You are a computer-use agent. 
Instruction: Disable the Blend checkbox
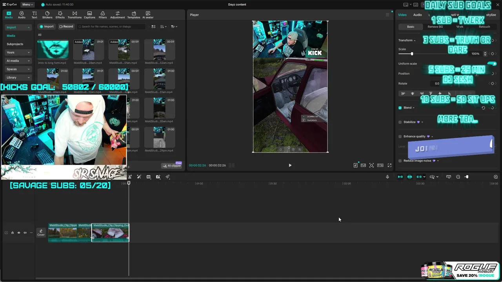[x=400, y=108]
